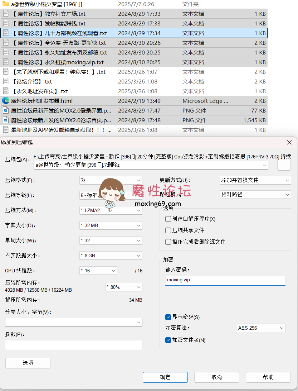Click the icon beside 永久地址发布页及邮箱.txt
Image resolution: width=298 pixels, height=391 pixels.
6,52
